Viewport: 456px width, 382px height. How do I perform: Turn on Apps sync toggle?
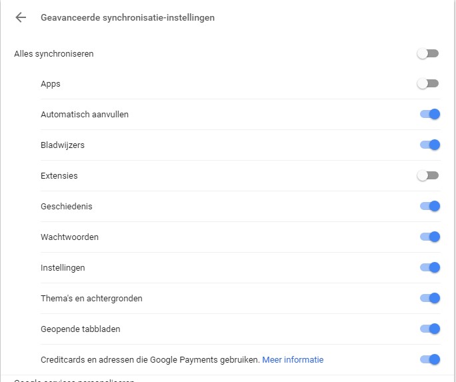coord(428,84)
